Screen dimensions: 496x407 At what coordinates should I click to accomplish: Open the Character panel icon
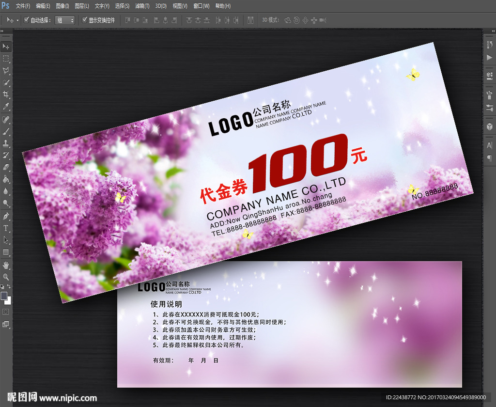coord(489,145)
